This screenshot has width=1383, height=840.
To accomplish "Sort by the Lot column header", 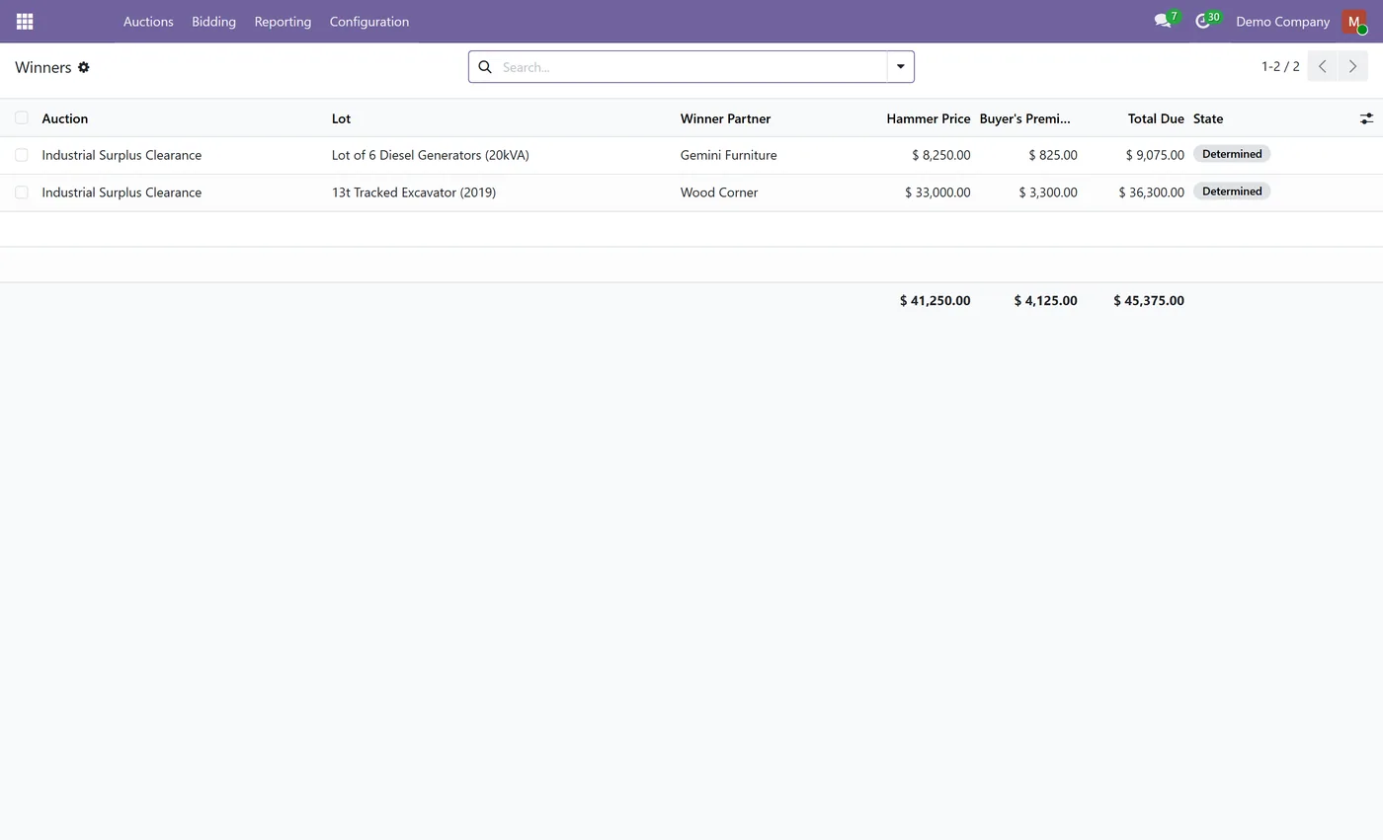I will pos(341,118).
